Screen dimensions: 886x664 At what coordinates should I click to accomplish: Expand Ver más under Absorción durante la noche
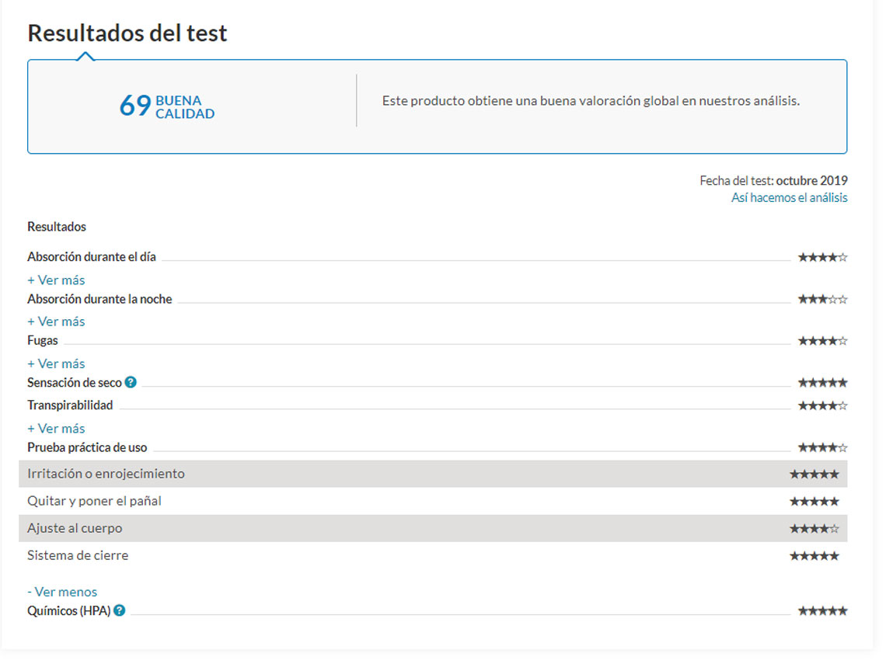coord(56,322)
